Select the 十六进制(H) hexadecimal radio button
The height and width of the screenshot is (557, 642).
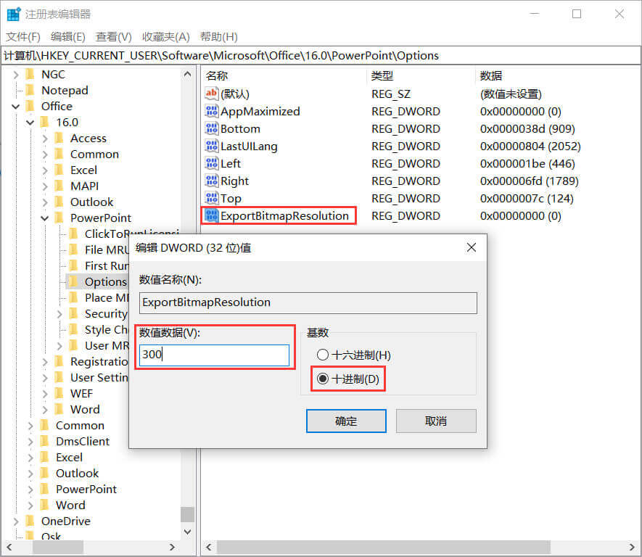pos(322,355)
